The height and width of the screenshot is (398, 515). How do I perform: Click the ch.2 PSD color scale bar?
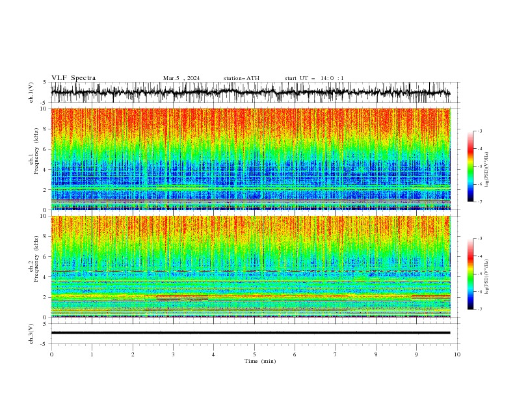(470, 274)
